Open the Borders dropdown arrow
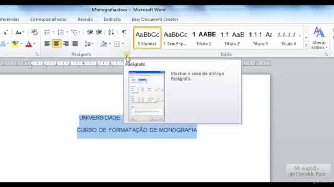This screenshot has width=334, height=187. (x=123, y=44)
